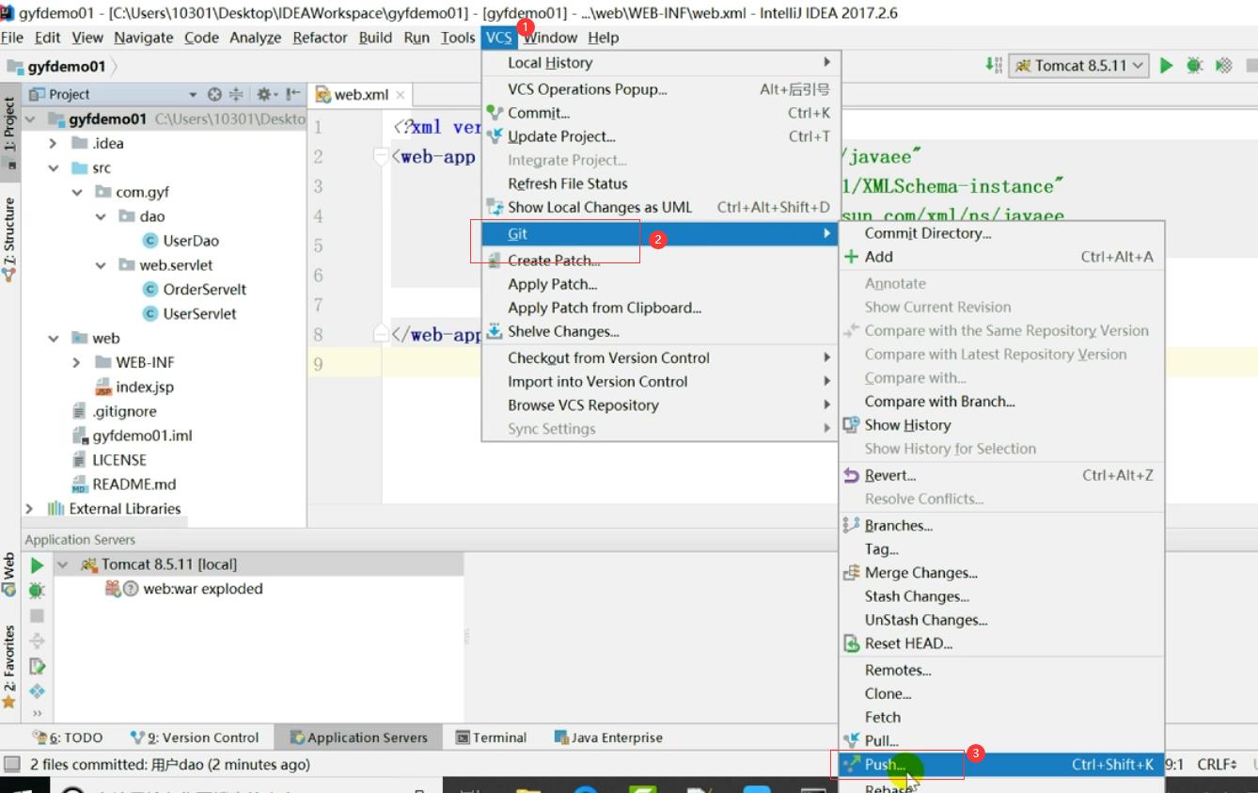Click the blue artifacts icon in server panel
Image resolution: width=1258 pixels, height=793 pixels.
[37, 691]
